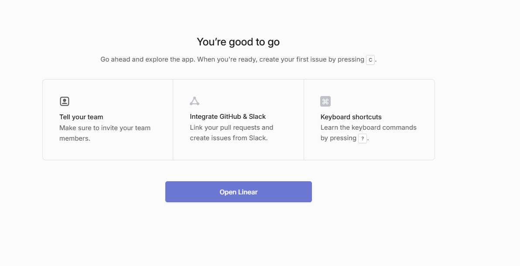
Task: Click "Make sure to invite your team" text
Action: click(105, 128)
